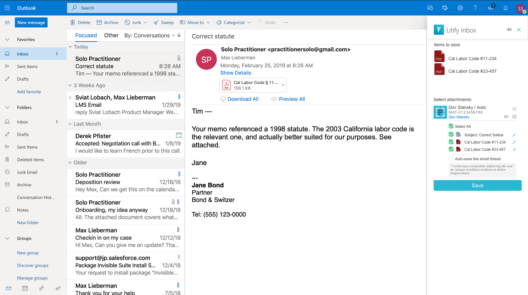Open Dov Slansky link in Litify panel

click(459, 117)
